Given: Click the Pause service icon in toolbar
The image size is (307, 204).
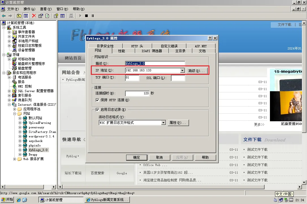Looking at the screenshot, I should click(x=92, y=16).
